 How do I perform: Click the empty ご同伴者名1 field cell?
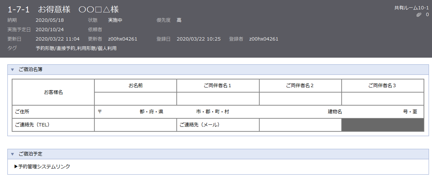(218, 99)
